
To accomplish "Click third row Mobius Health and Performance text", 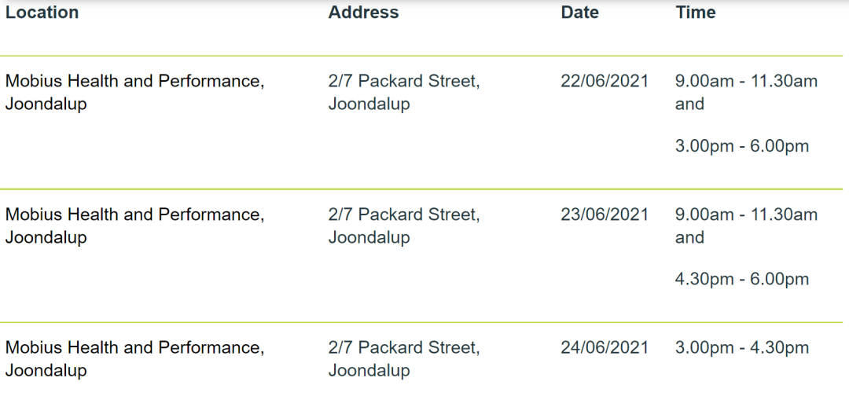I will point(135,349).
